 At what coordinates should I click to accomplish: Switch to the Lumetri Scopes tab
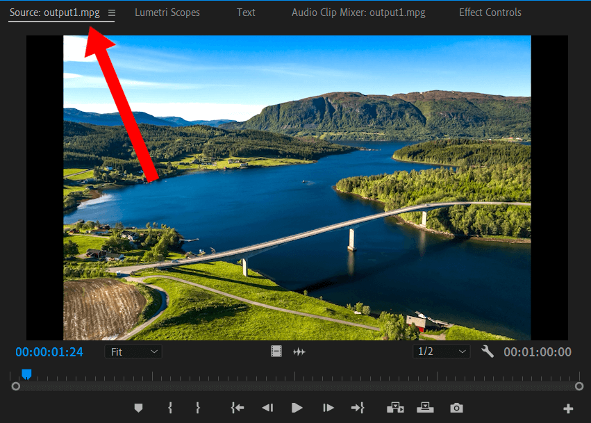[x=167, y=13]
